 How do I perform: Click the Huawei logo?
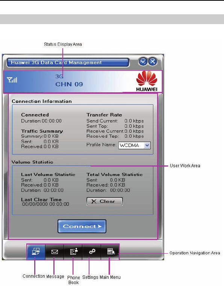pyautogui.click(x=147, y=81)
